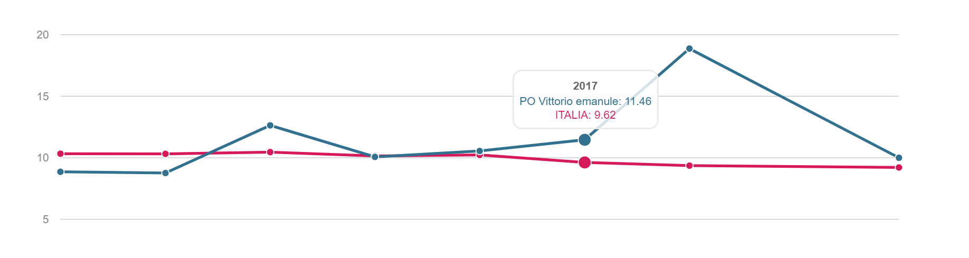Select the rightmost red data point
The width and height of the screenshot is (969, 258).
(899, 167)
